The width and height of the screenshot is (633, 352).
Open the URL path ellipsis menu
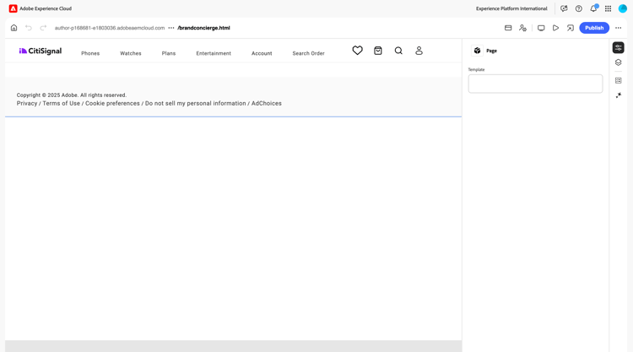(x=171, y=28)
